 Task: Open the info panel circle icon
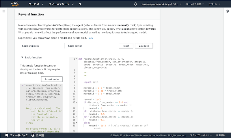click(x=227, y=11)
